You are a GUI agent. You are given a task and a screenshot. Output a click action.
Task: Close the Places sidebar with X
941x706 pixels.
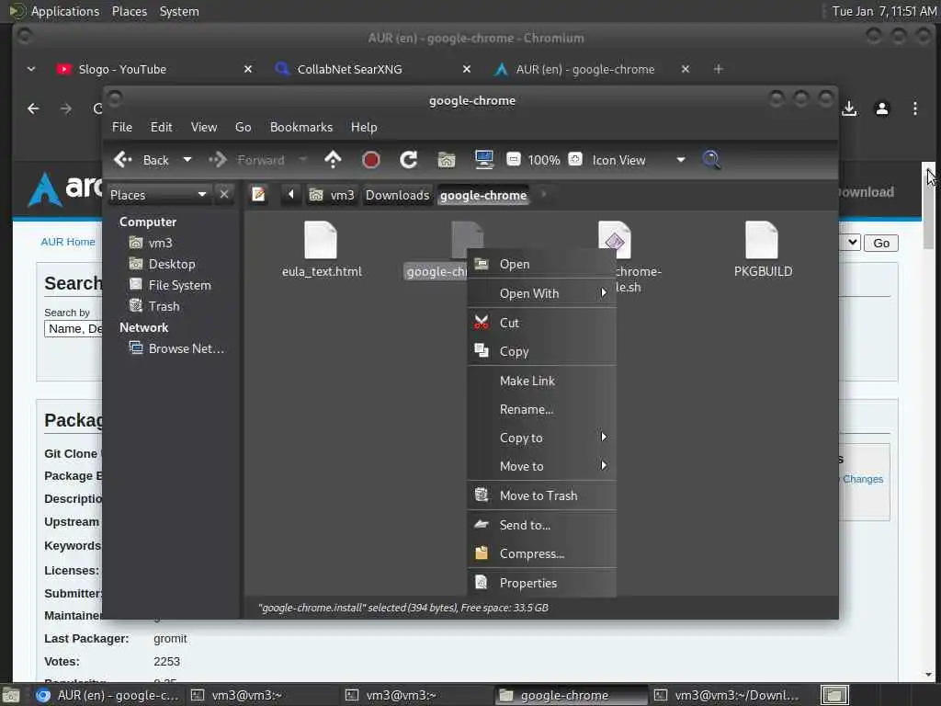224,195
